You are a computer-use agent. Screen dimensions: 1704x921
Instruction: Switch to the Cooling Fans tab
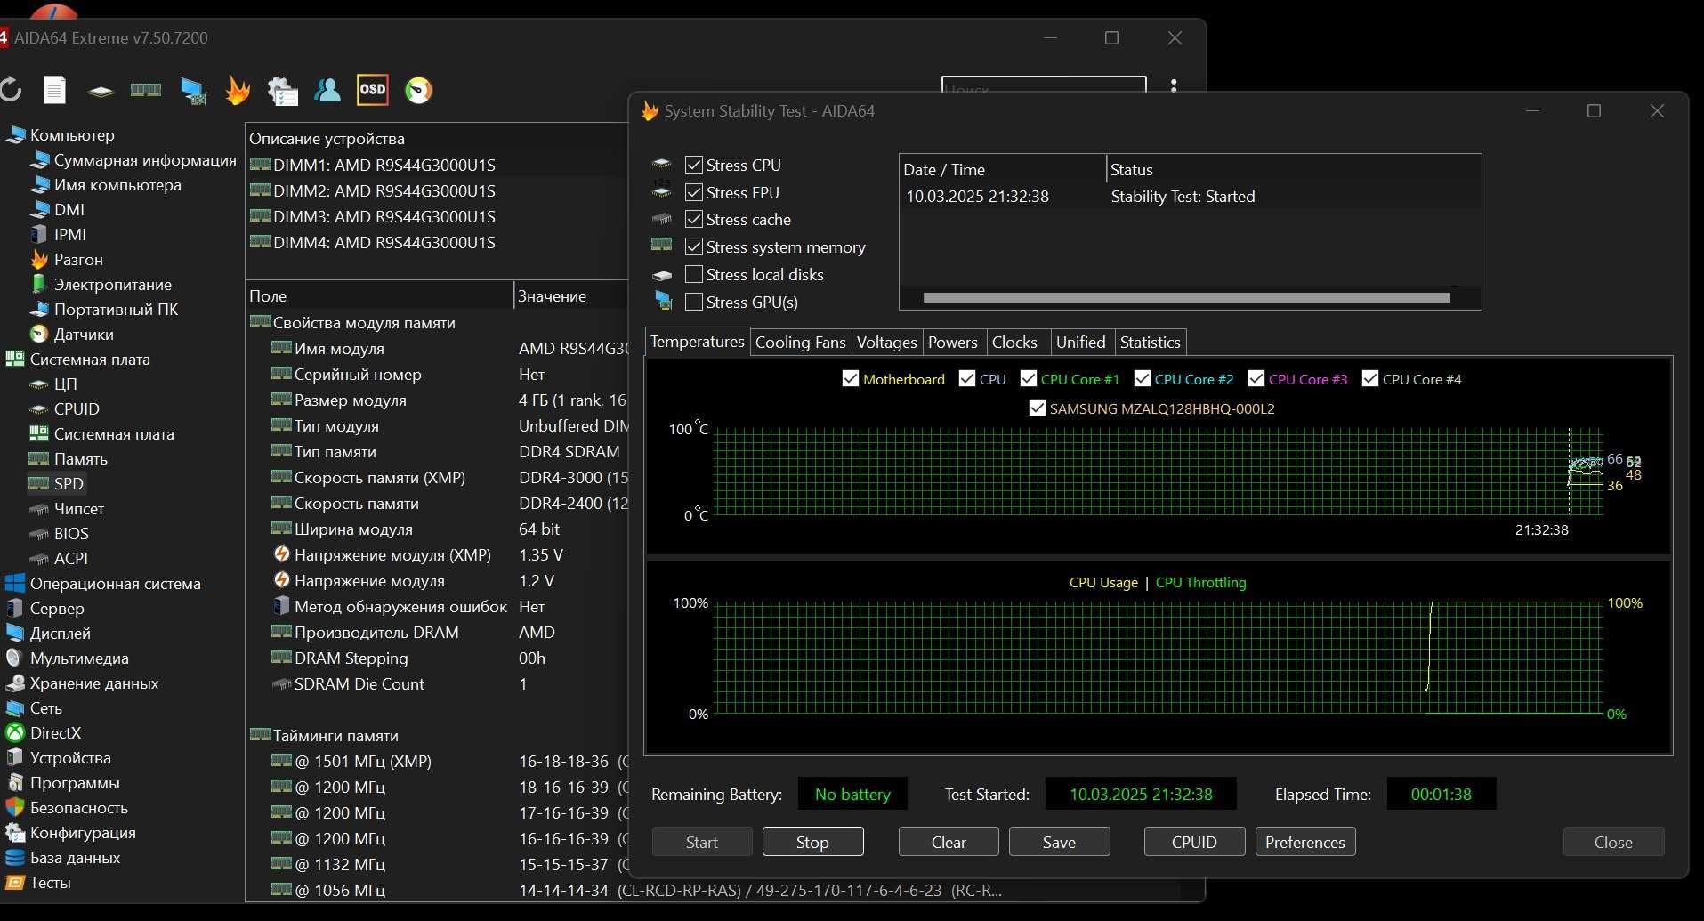click(x=800, y=343)
